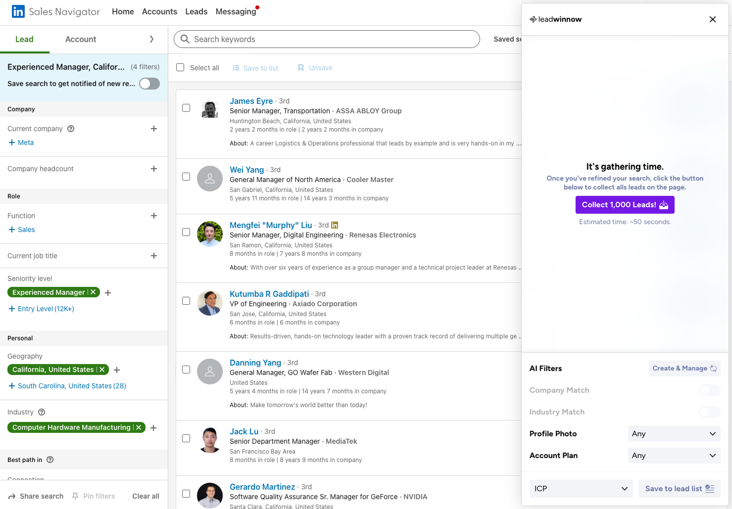This screenshot has height=509, width=732.
Task: Open the Profile Photo dropdown
Action: (674, 434)
